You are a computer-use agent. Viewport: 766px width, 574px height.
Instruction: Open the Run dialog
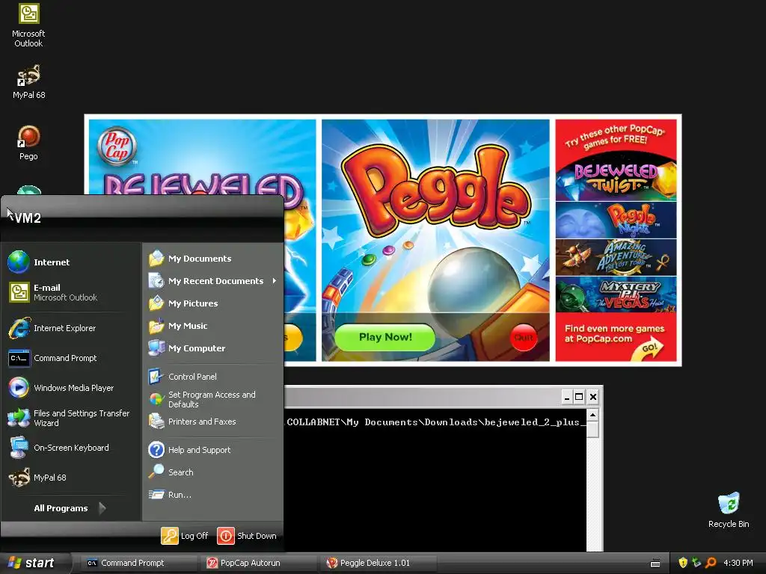tap(213, 495)
